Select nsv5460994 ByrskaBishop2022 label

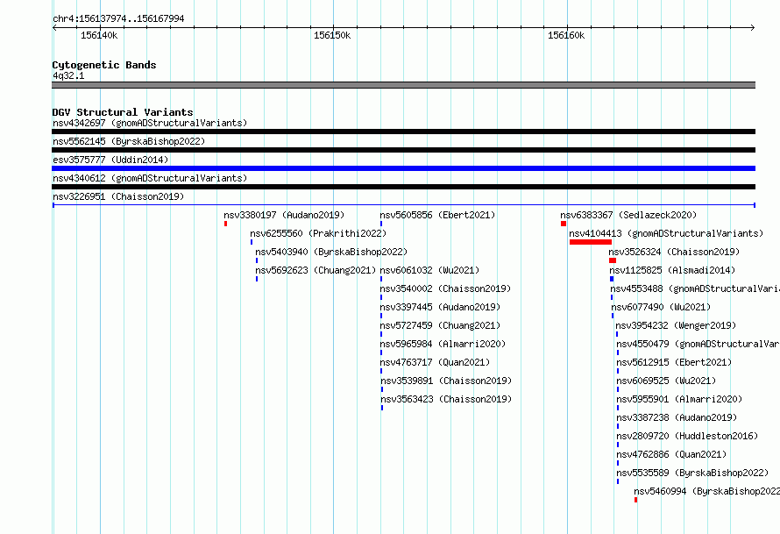pyautogui.click(x=707, y=491)
